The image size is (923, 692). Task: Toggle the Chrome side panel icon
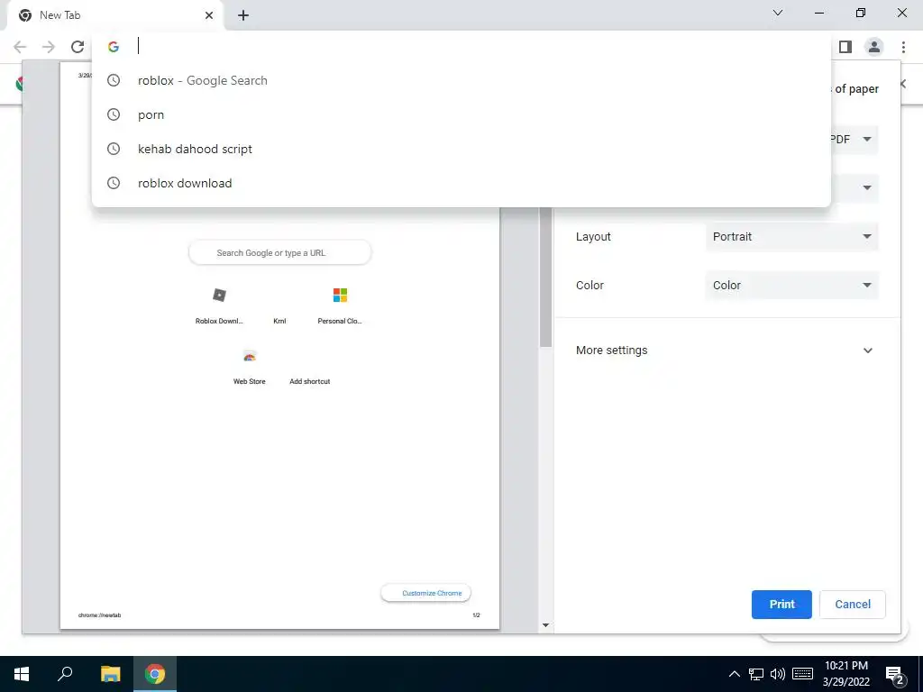coord(845,47)
